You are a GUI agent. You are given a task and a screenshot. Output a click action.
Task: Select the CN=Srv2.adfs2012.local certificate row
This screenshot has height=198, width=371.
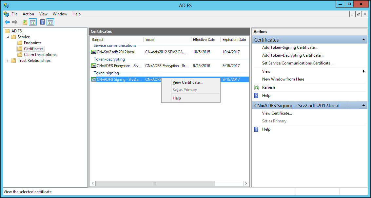click(169, 52)
